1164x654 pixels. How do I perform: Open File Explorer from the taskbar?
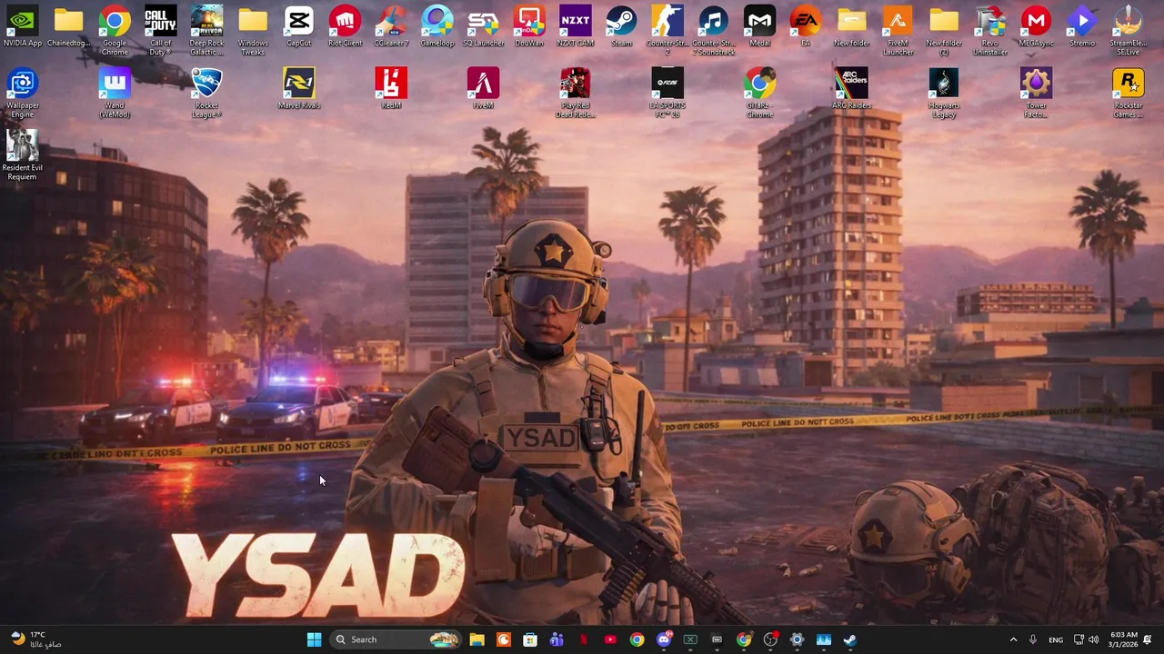click(477, 639)
